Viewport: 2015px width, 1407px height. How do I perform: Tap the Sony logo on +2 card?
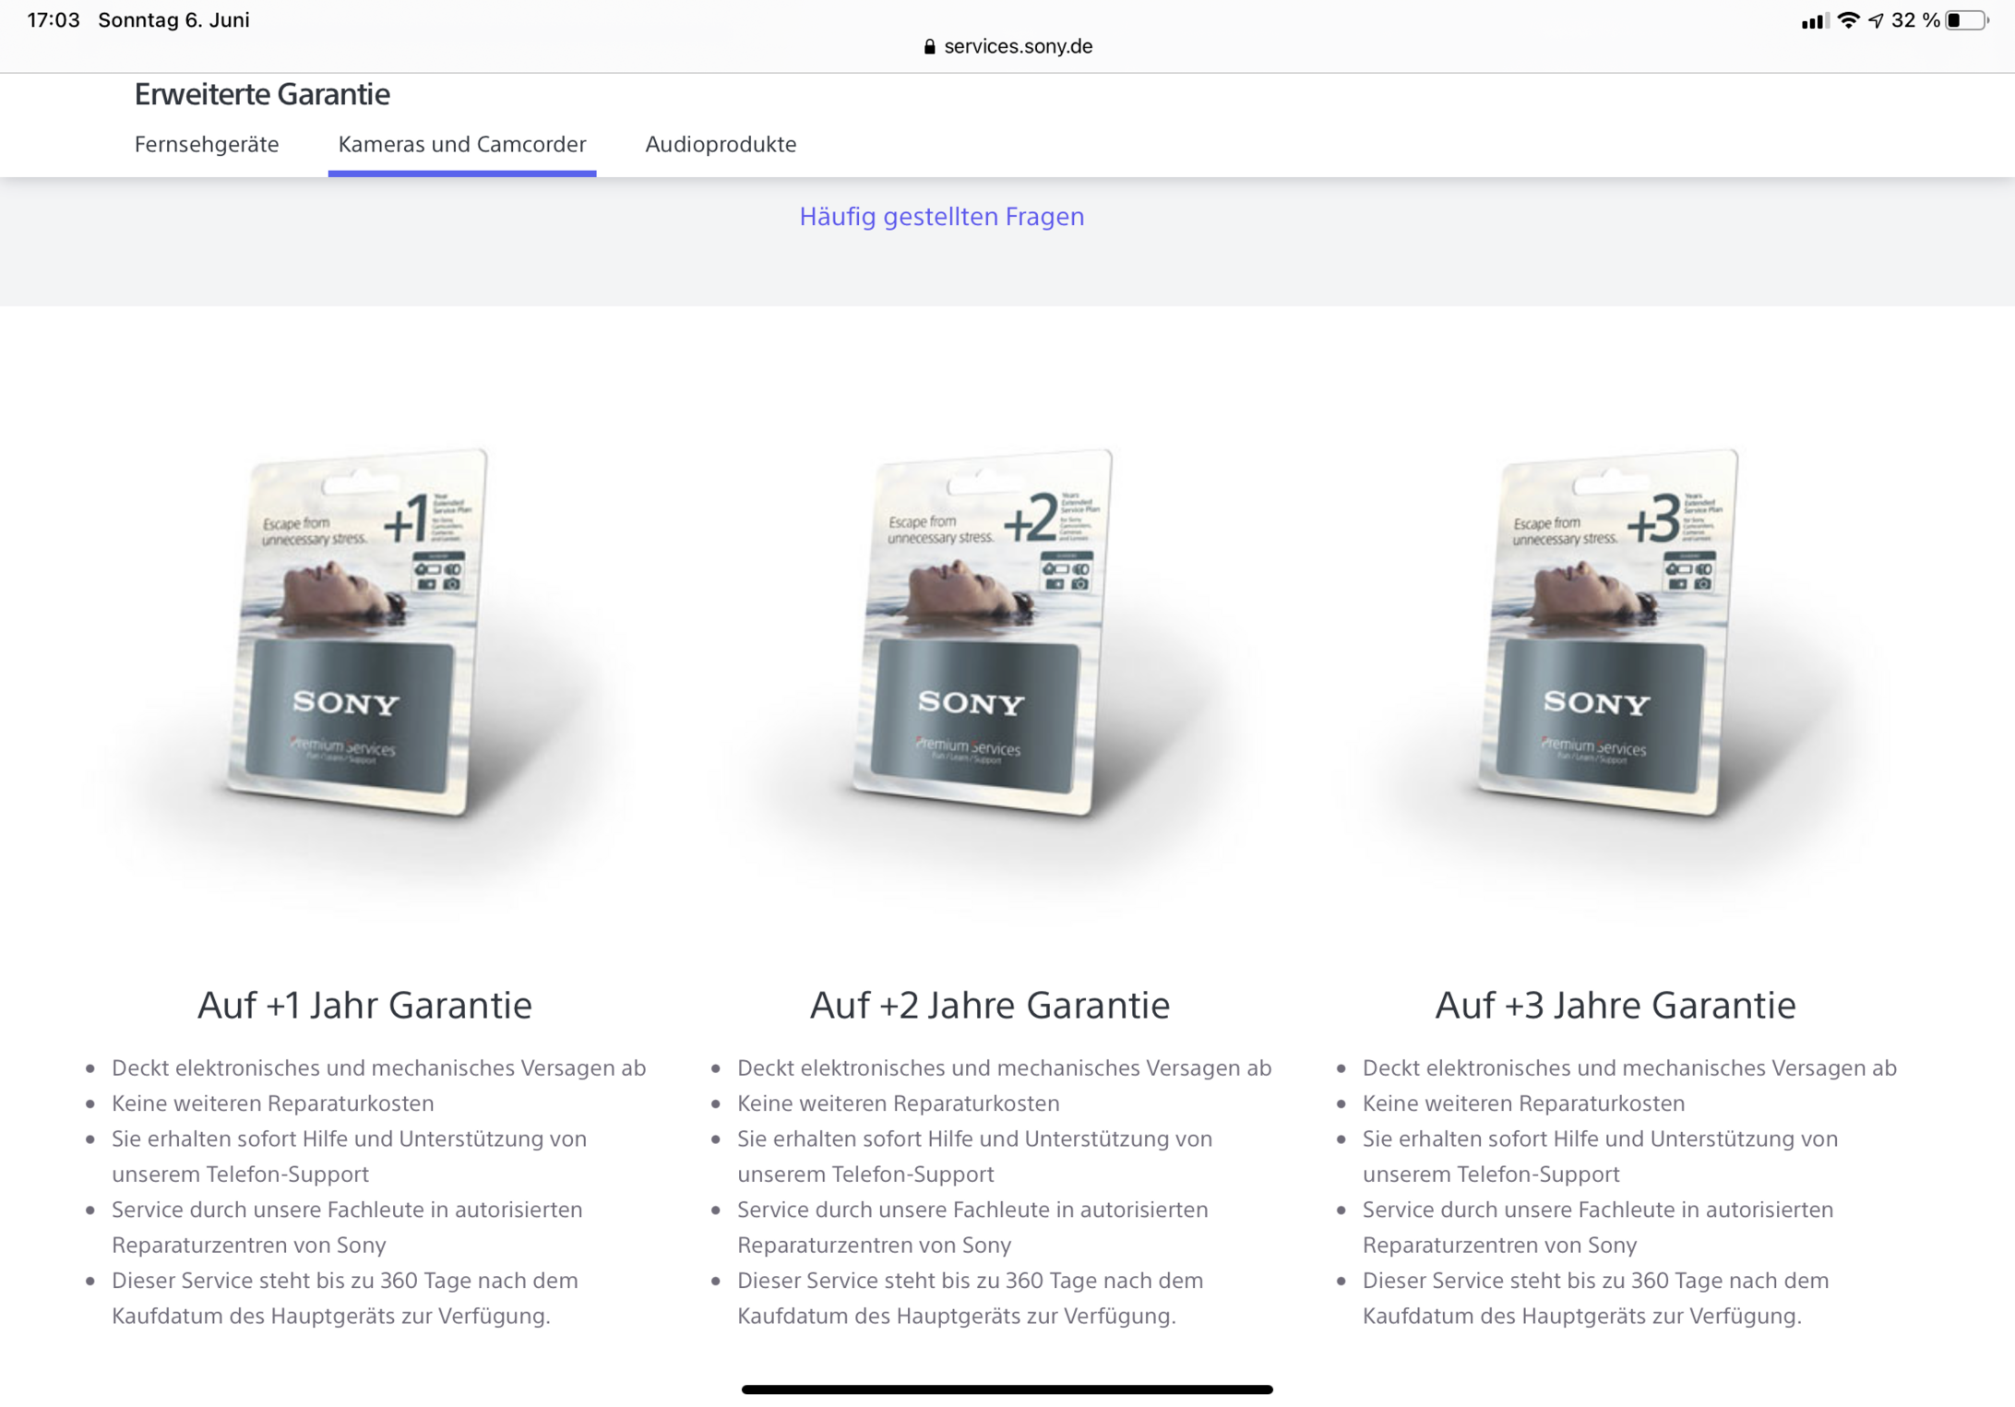pos(971,703)
